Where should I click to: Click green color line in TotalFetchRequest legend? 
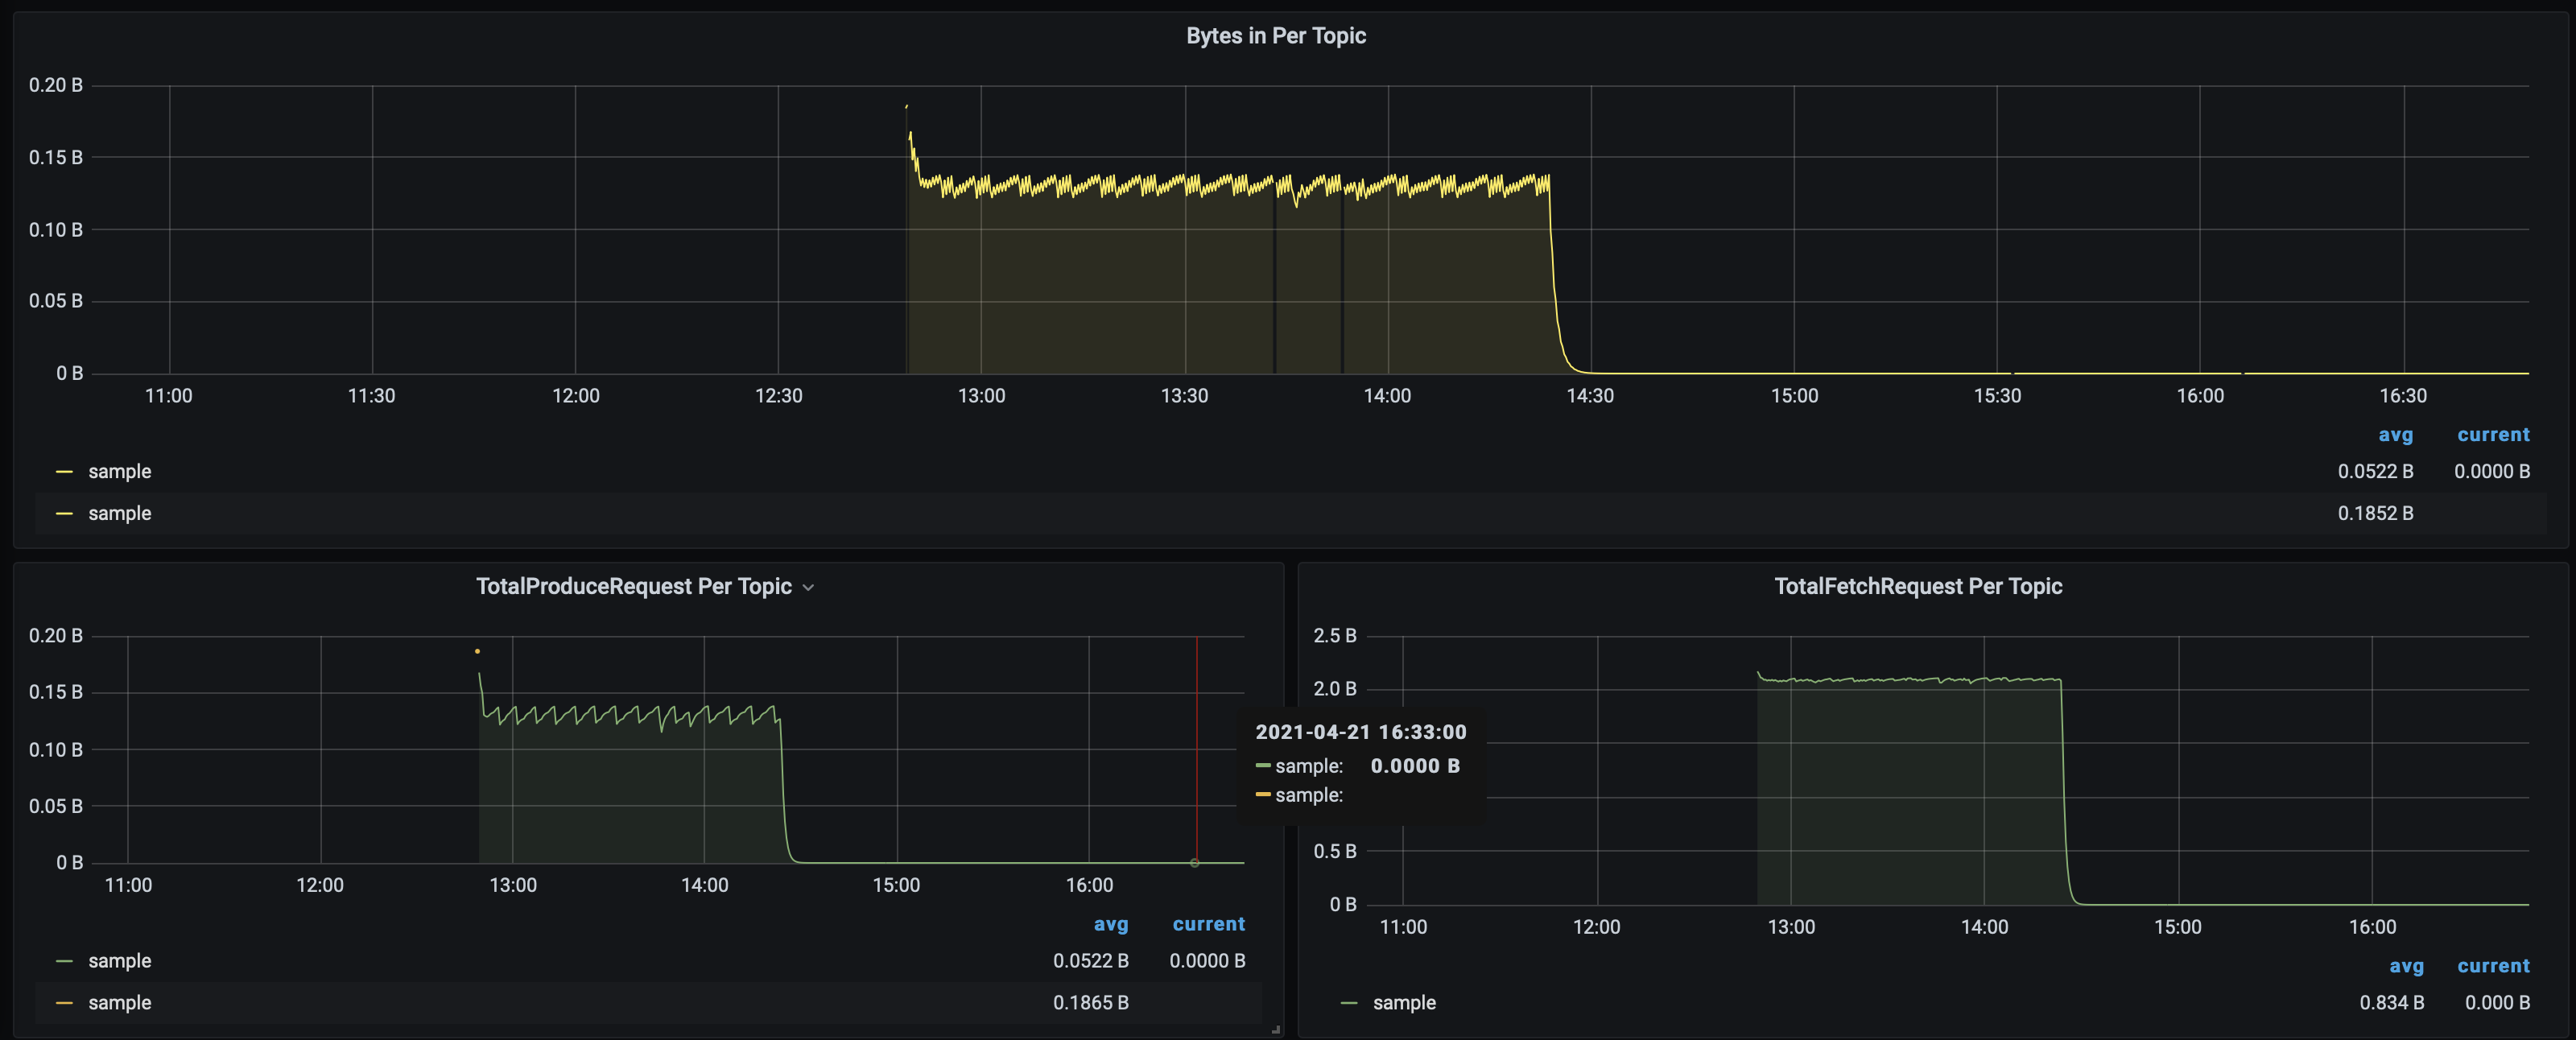[1349, 1003]
